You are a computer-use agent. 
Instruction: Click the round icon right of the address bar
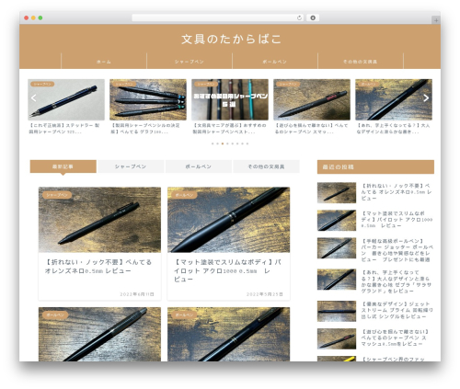click(x=313, y=17)
